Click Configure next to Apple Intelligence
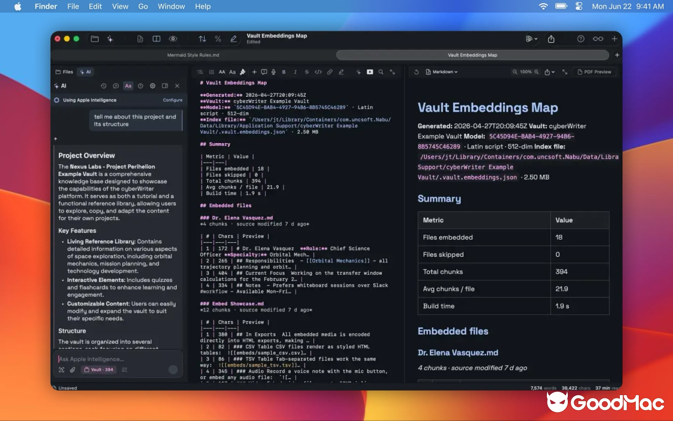Image resolution: width=673 pixels, height=421 pixels. [x=172, y=100]
